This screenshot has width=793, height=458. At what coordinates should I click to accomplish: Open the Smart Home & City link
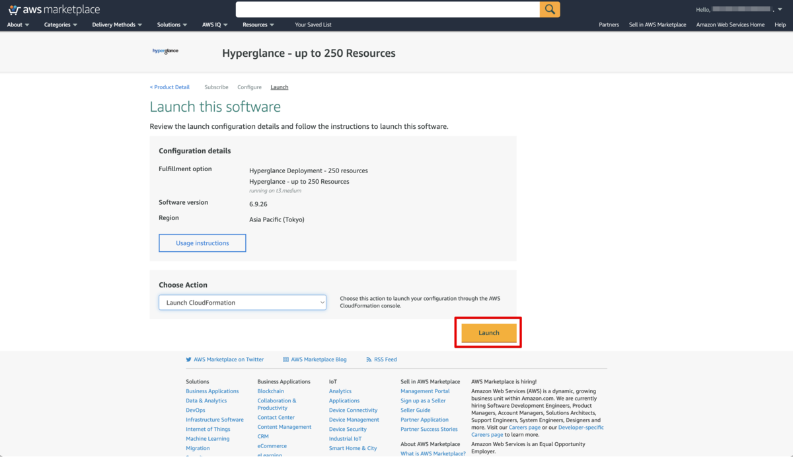click(353, 448)
